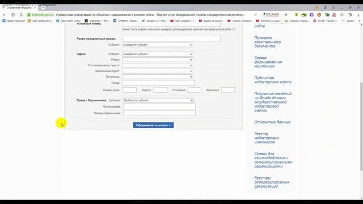
Task: Open the Тип населенного пункта dropdown
Action: coord(158,65)
